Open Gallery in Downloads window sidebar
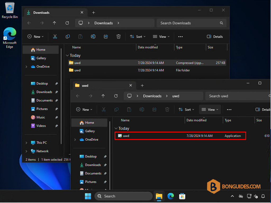271x203 pixels. [x=41, y=58]
